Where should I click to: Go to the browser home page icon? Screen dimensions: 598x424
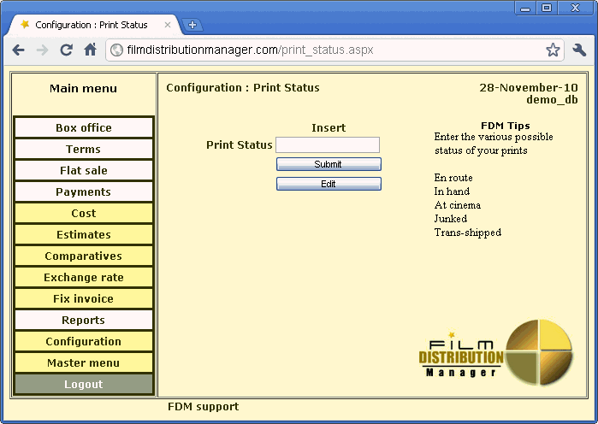(x=90, y=50)
